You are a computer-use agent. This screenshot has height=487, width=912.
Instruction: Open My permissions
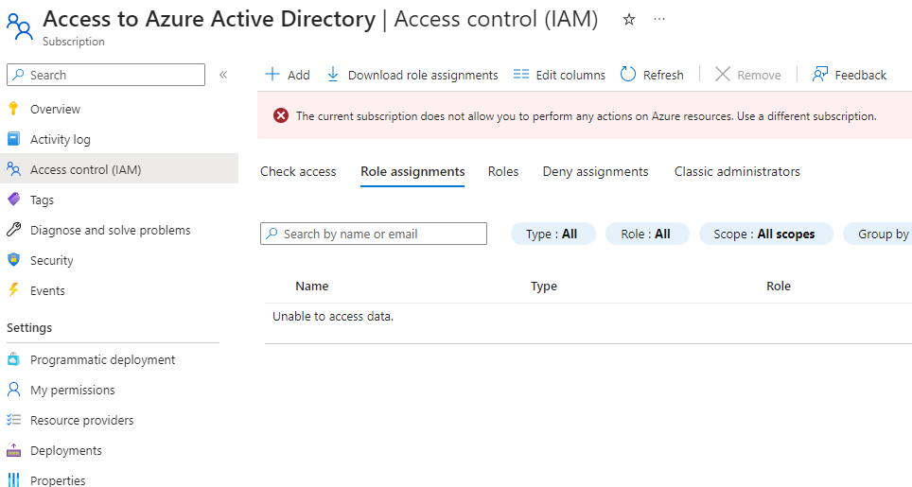click(x=73, y=390)
